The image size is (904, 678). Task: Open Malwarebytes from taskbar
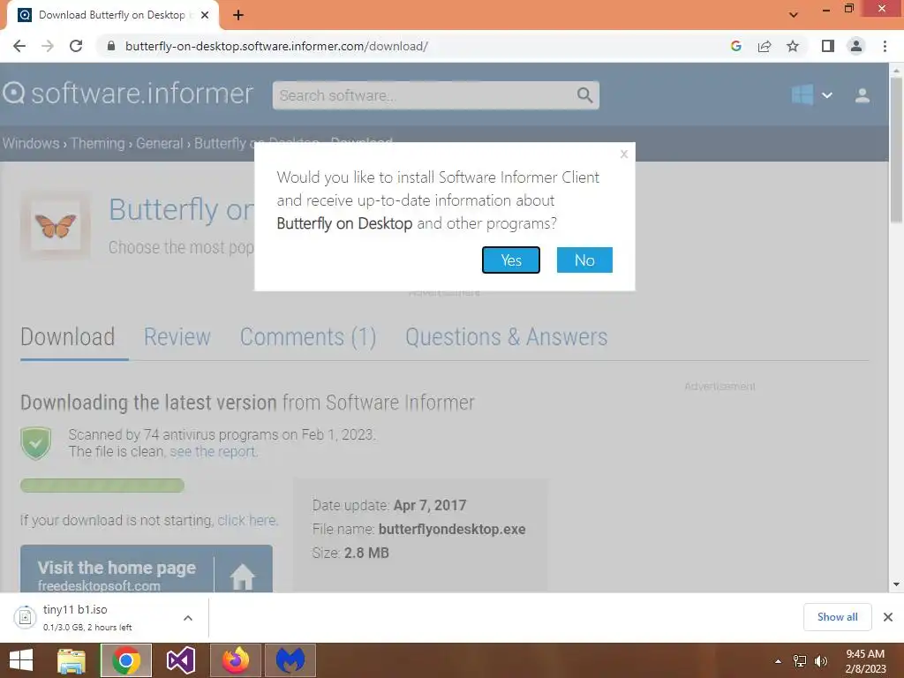pos(290,660)
